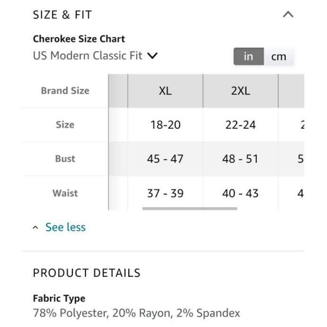The height and width of the screenshot is (327, 327).
Task: Click the PRODUCT DETAILS heading
Action: click(87, 273)
